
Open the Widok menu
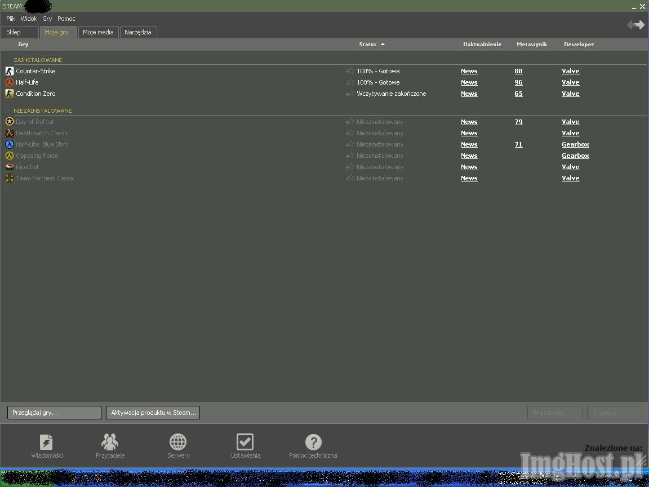(29, 19)
